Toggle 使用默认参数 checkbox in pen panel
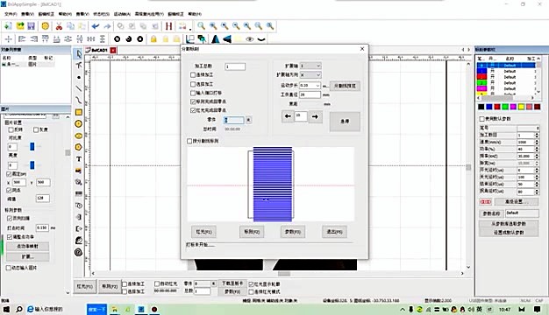The image size is (549, 315). 481,119
